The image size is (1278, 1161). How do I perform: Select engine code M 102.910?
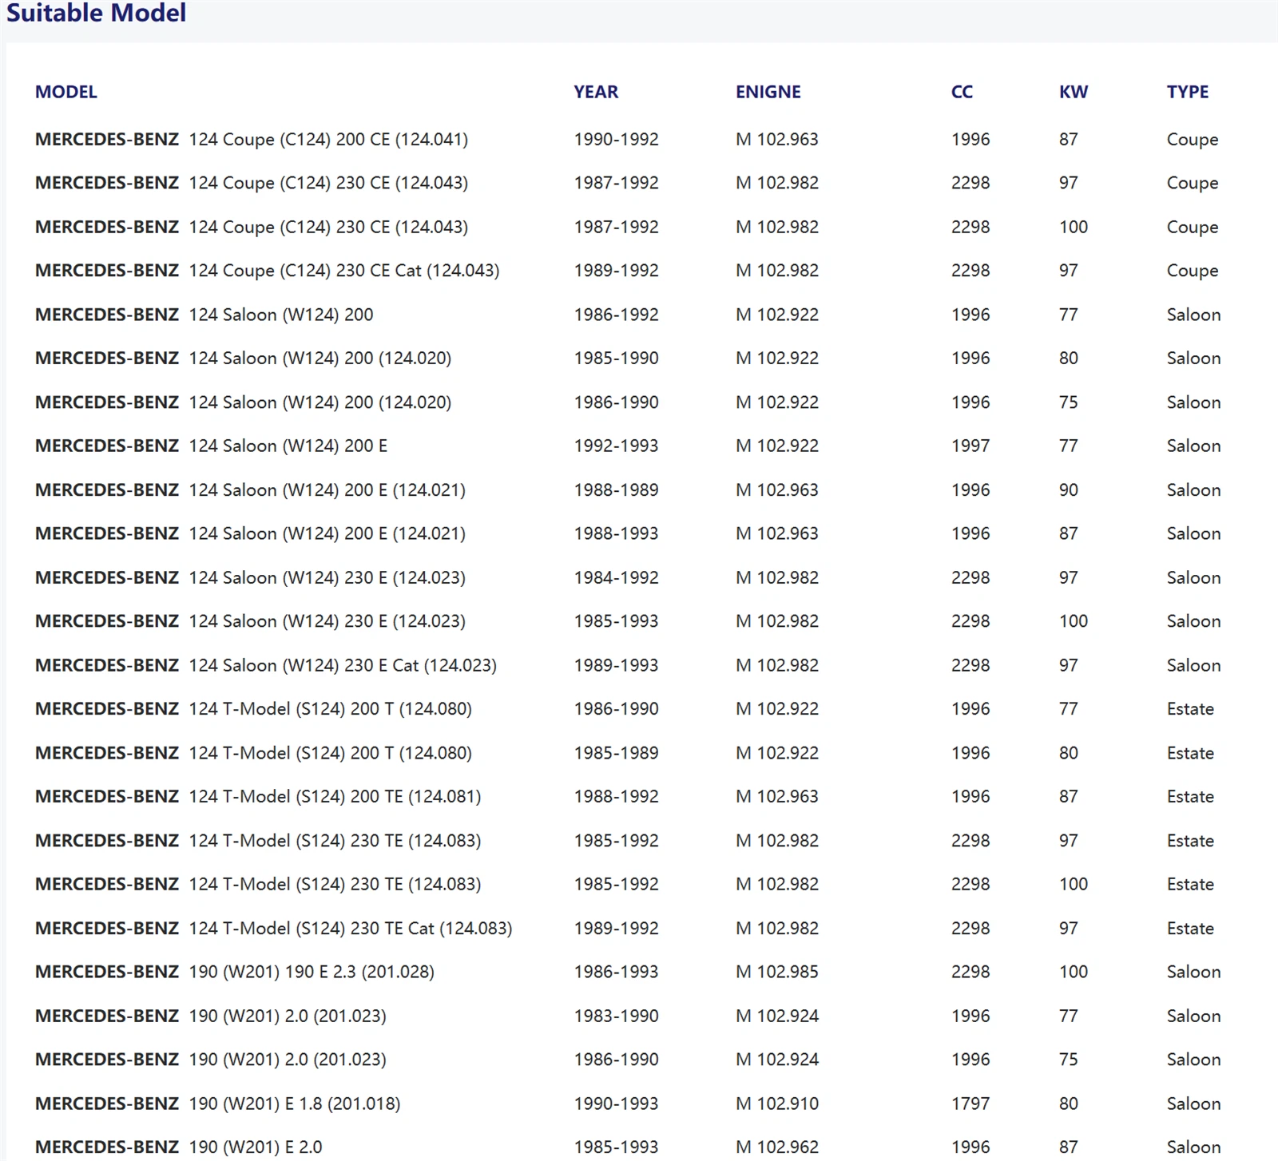[777, 1104]
